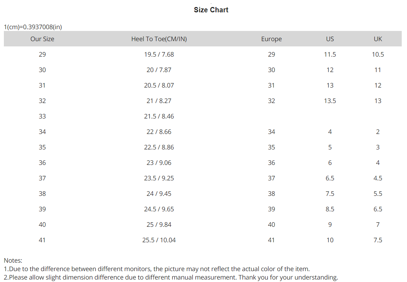This screenshot has width=407, height=282.
Task: Select US size 13.5 cell
Action: click(330, 101)
